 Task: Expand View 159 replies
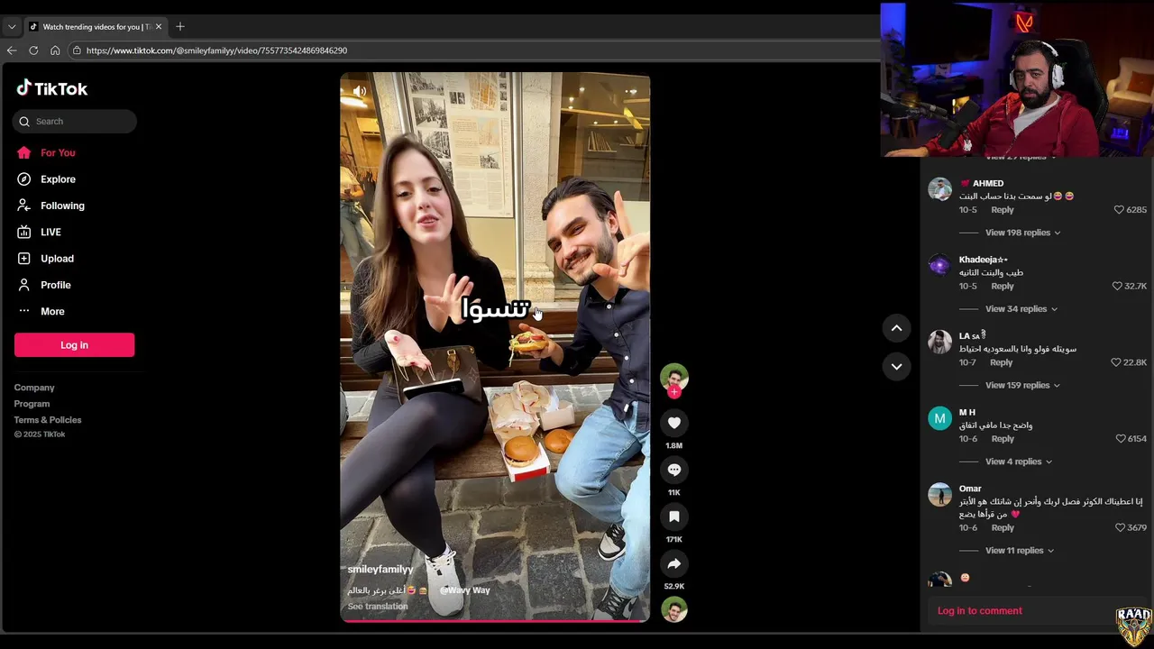pos(1022,386)
